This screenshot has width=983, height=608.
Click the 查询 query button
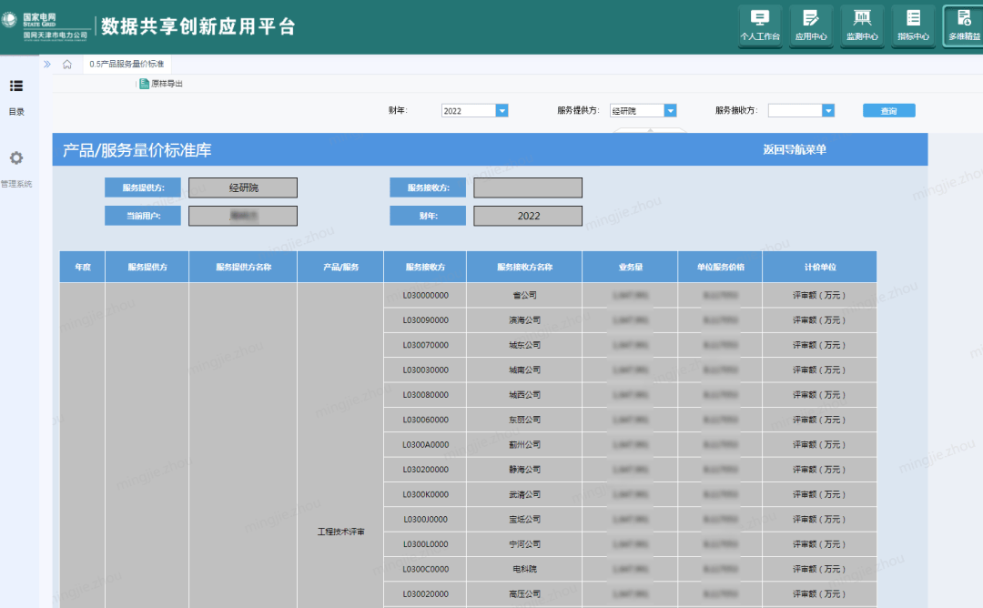[x=889, y=111]
